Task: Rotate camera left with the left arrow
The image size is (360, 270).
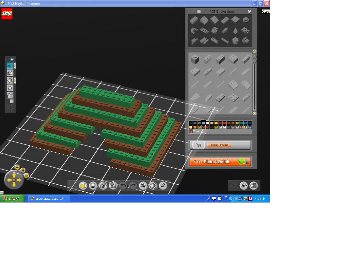Action: 9,180
